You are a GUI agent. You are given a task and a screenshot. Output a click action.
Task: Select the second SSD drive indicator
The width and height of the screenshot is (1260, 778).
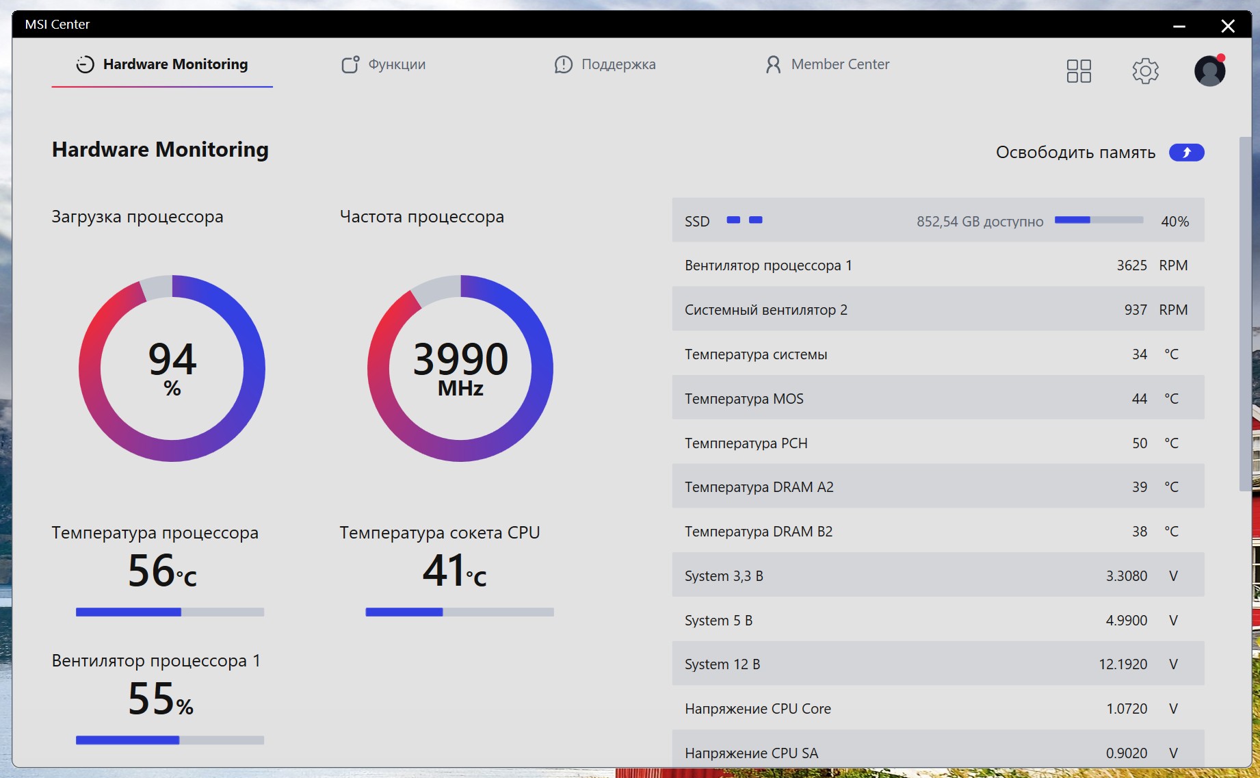(756, 220)
